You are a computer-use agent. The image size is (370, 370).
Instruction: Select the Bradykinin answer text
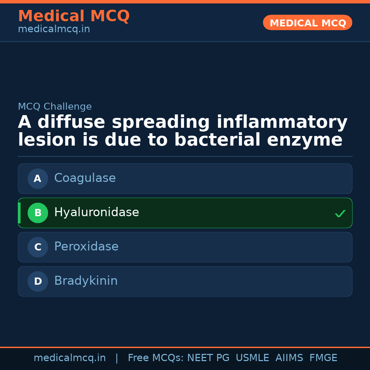[86, 281]
